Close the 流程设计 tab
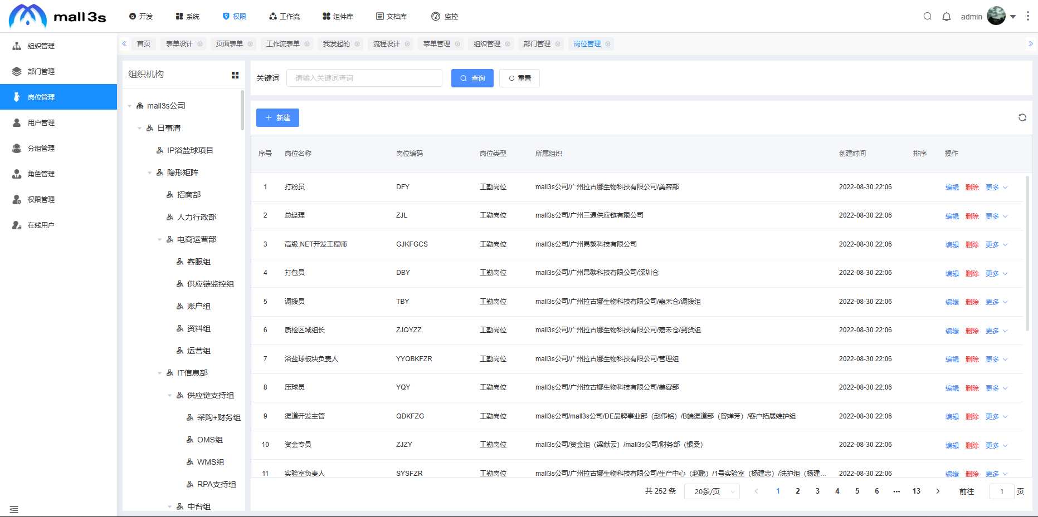This screenshot has height=517, width=1038. pyautogui.click(x=407, y=44)
